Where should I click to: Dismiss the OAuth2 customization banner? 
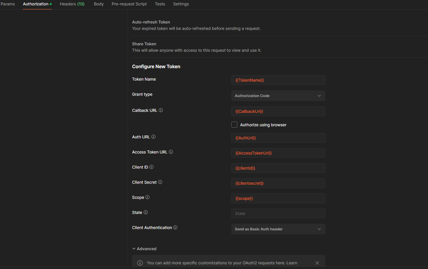point(317,263)
